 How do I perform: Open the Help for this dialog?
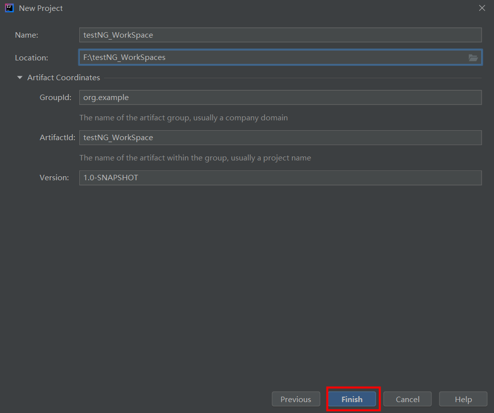pyautogui.click(x=463, y=399)
